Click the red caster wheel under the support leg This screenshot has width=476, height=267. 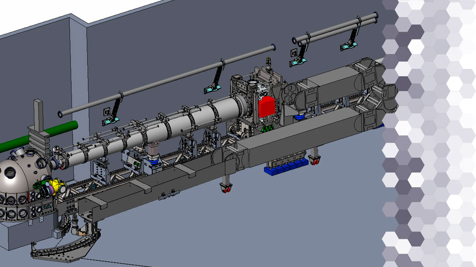227,188
